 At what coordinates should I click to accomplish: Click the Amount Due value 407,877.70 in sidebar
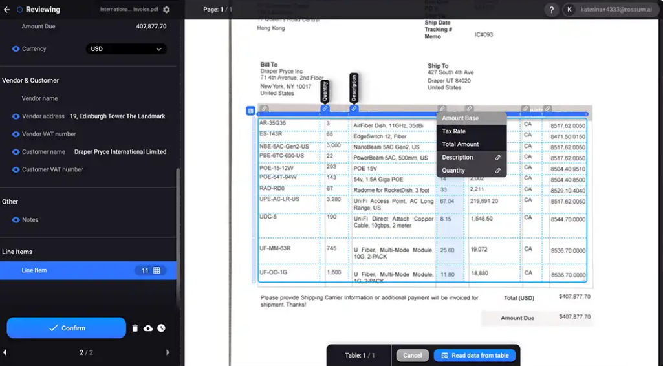tap(151, 27)
